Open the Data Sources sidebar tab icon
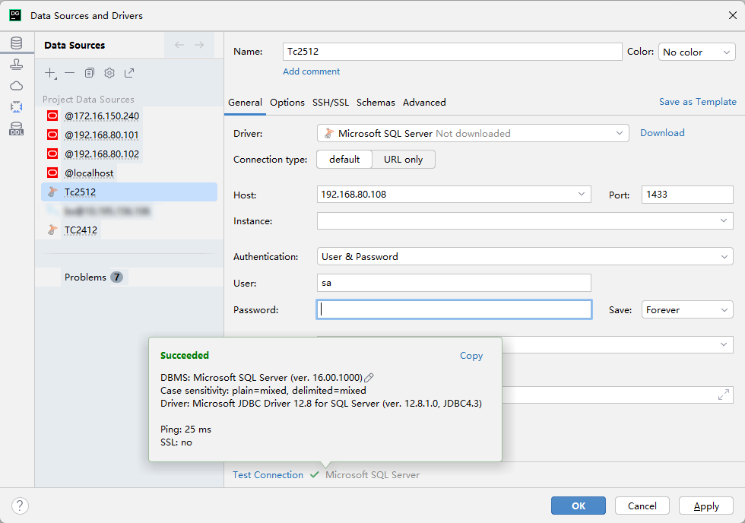This screenshot has width=745, height=523. point(17,43)
